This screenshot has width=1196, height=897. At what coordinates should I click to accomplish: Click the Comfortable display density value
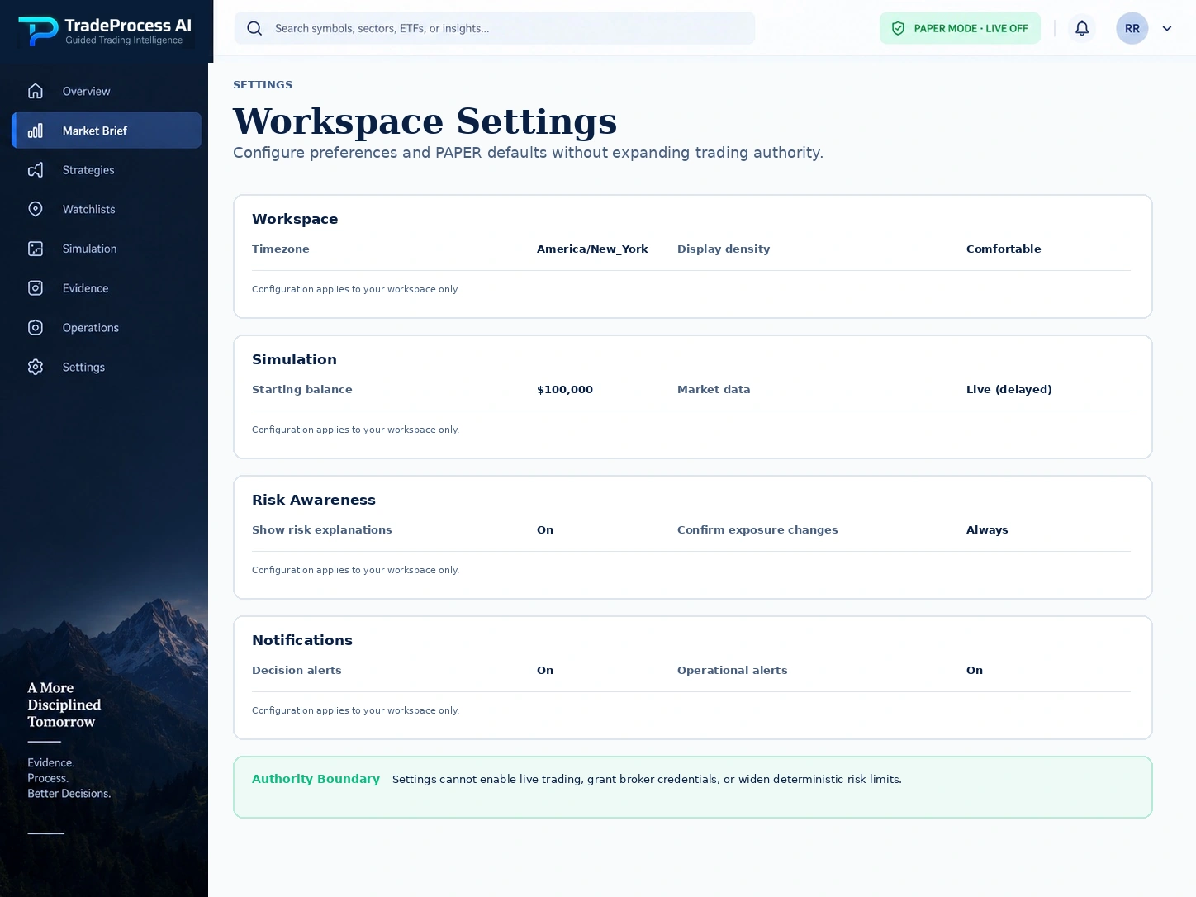pos(1004,249)
